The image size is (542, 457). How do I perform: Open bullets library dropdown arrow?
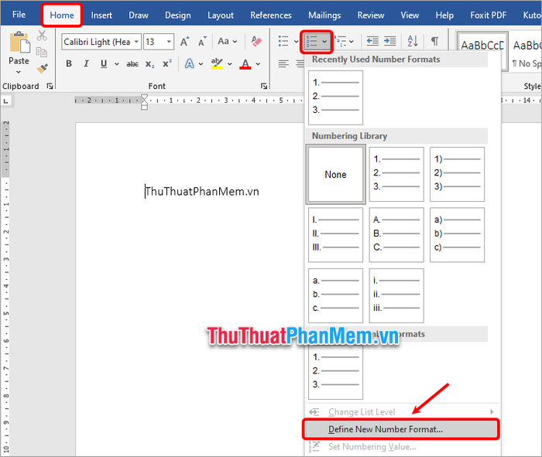[x=297, y=42]
